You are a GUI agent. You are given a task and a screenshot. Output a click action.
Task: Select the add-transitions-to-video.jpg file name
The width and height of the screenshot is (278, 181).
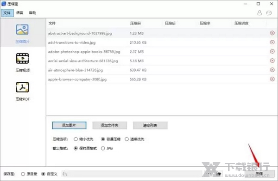[x=72, y=42]
